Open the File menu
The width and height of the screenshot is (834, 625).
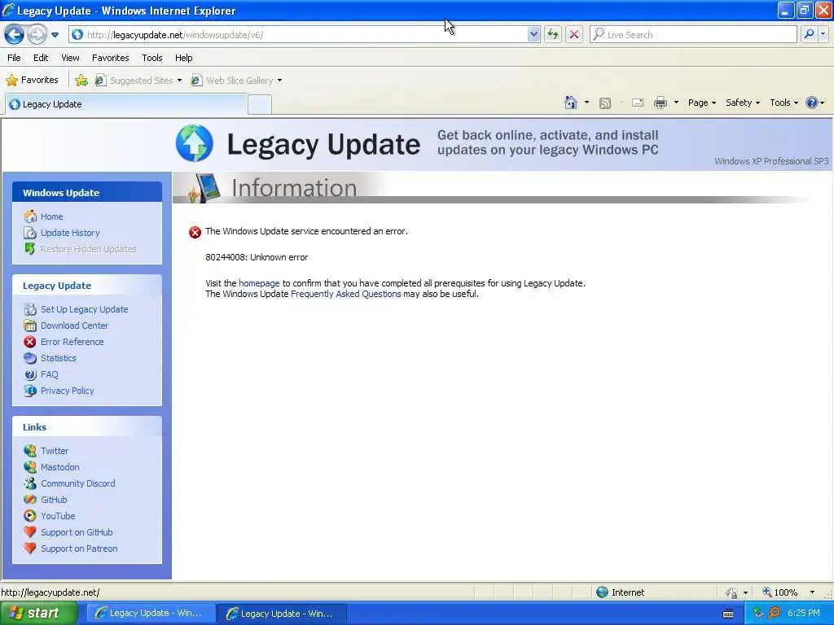15,58
